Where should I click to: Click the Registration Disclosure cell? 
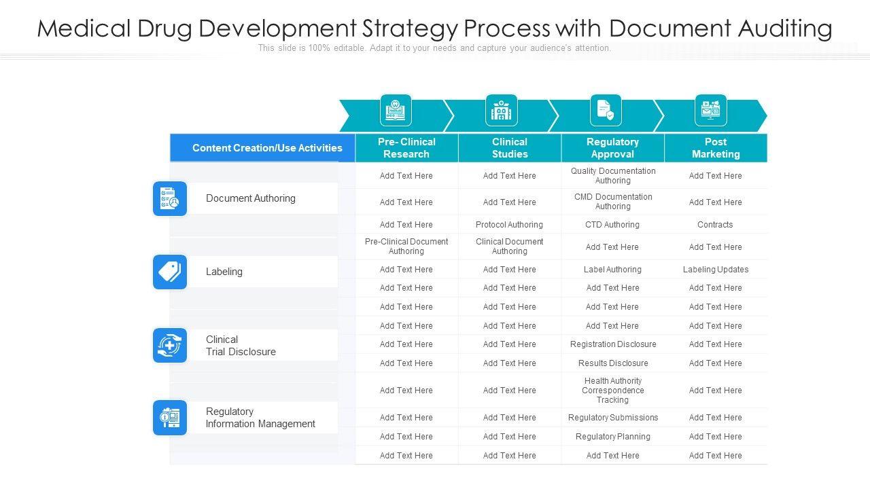point(613,344)
